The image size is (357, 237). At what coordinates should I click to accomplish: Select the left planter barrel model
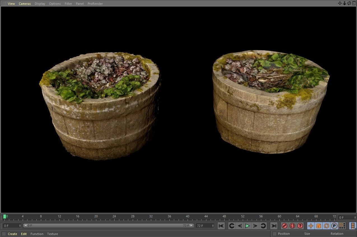(x=99, y=106)
